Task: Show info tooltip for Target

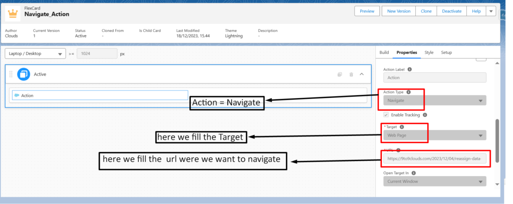Action: 402,127
